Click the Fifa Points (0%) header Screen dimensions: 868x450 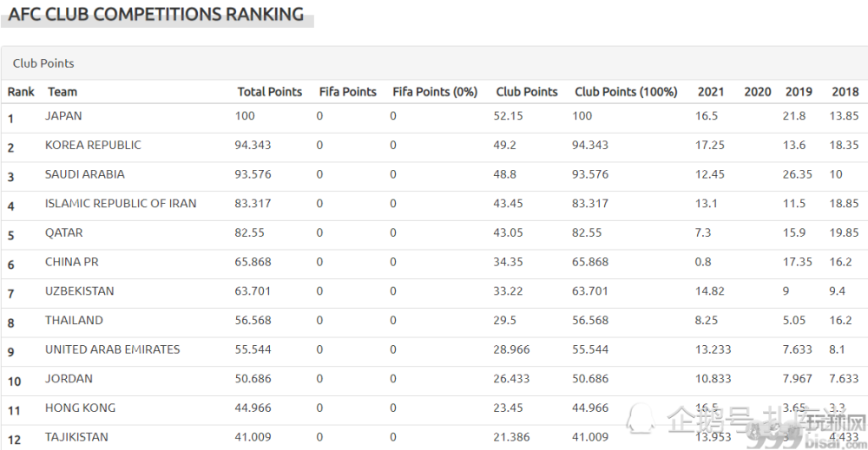(435, 92)
